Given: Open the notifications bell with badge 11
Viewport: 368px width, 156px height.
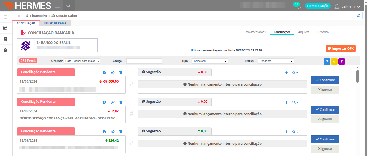Looking at the screenshot, I should (x=298, y=6).
